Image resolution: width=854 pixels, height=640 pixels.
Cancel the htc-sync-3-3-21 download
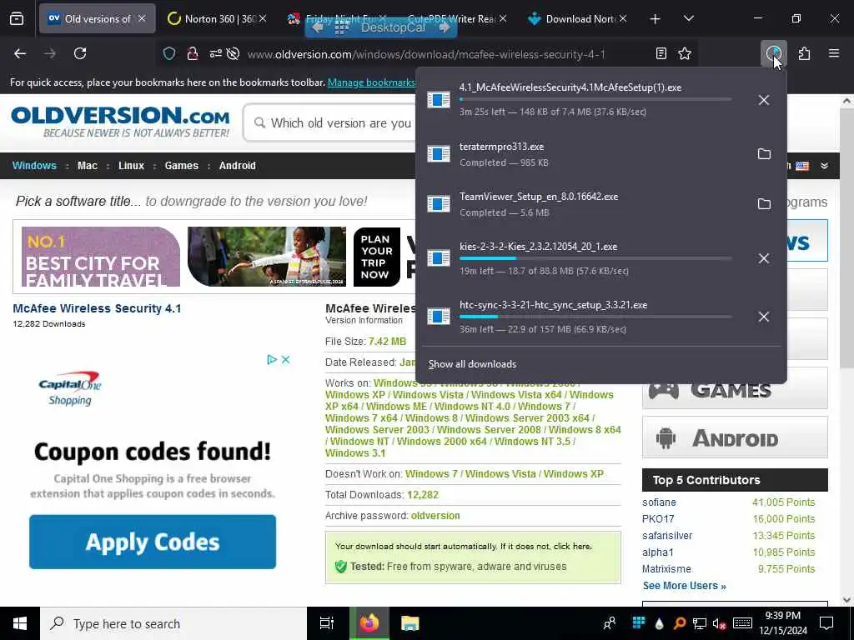(764, 317)
